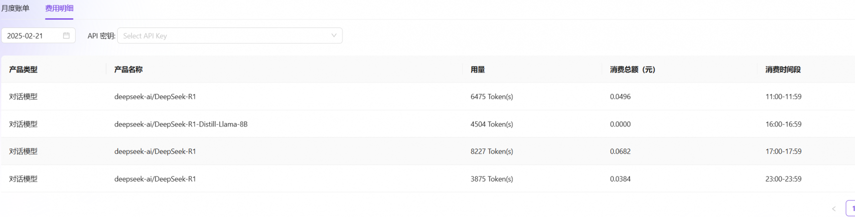Select the 11:00-11:59 row's DeepSeek-R1 name

coord(155,96)
